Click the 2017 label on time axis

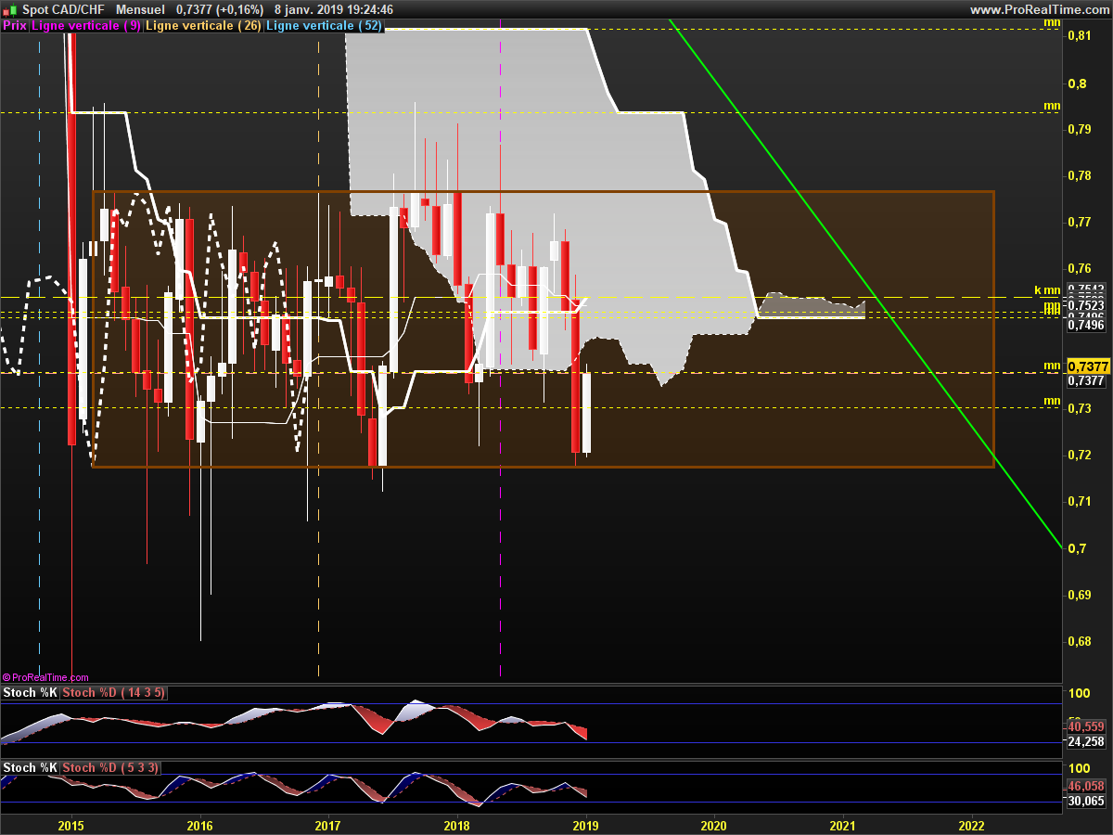click(328, 825)
